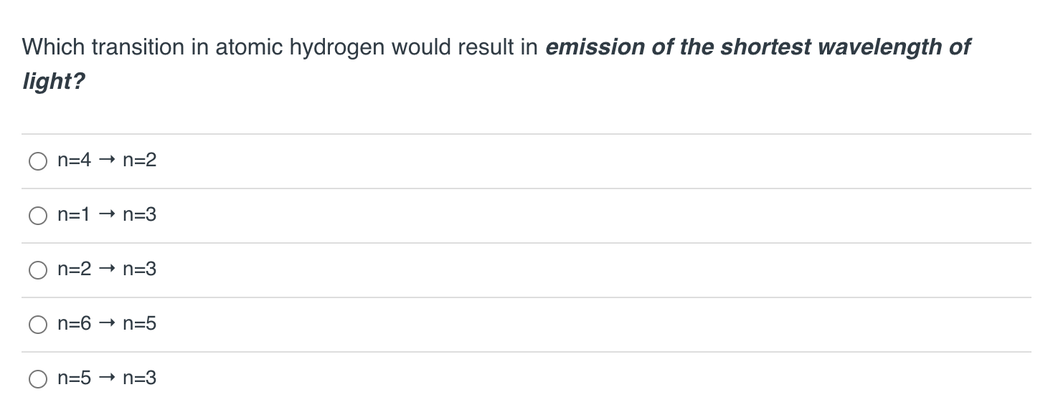Select the n=1 → n=3 radio button
Screen dimensions: 1053x420
(37, 215)
